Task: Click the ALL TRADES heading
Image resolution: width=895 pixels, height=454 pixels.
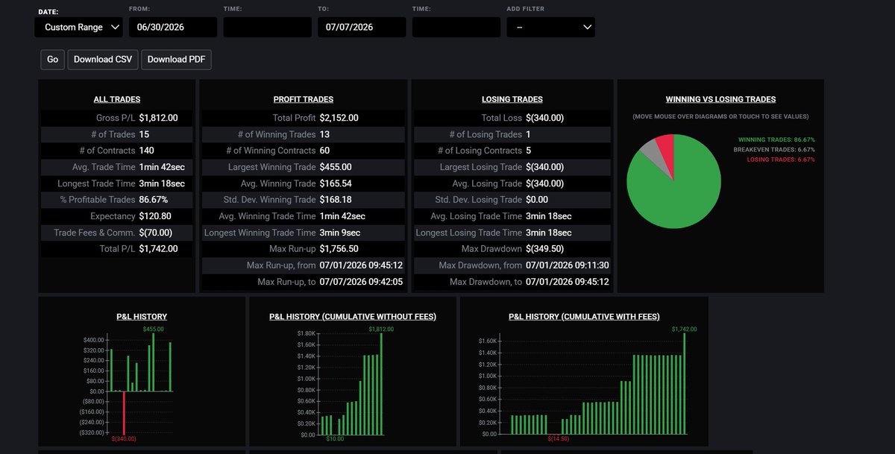Action: coord(117,99)
